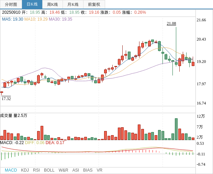Click the DEA: 0.17 value
This screenshot has width=213, height=174.
click(55, 143)
